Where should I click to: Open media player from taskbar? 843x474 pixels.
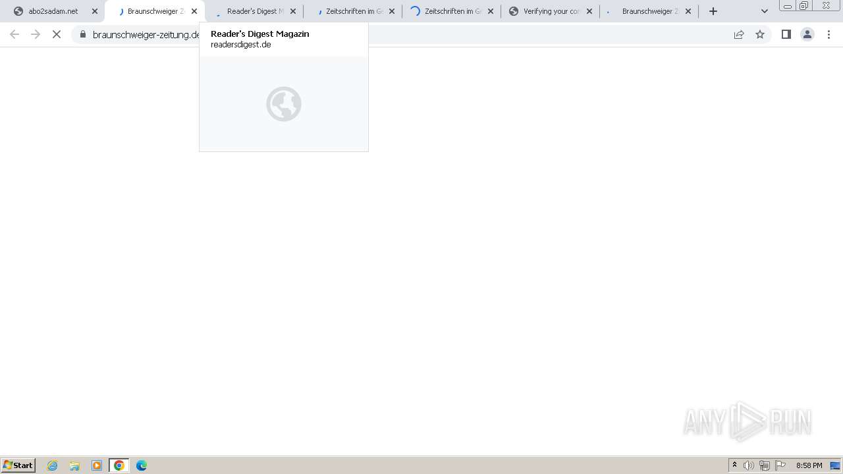tap(97, 465)
